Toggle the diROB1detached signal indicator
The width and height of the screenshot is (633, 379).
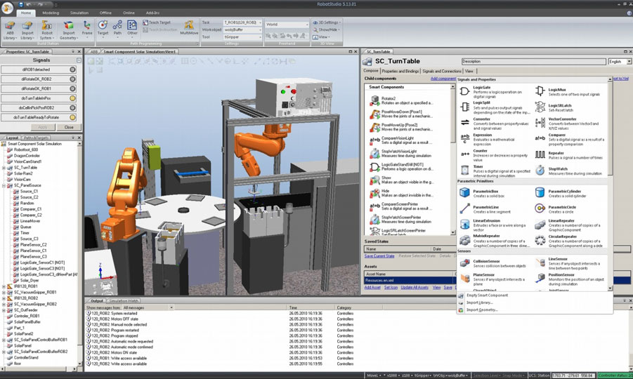point(73,69)
